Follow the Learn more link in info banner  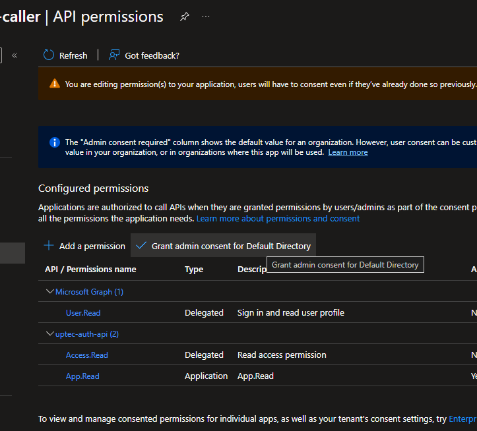pyautogui.click(x=348, y=152)
